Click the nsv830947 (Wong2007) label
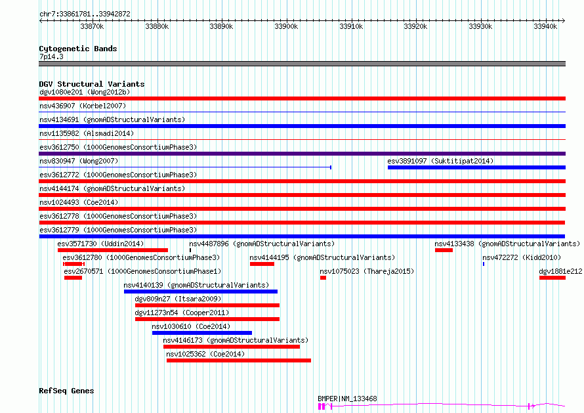Viewport: 584px width, 413px height. tap(79, 161)
